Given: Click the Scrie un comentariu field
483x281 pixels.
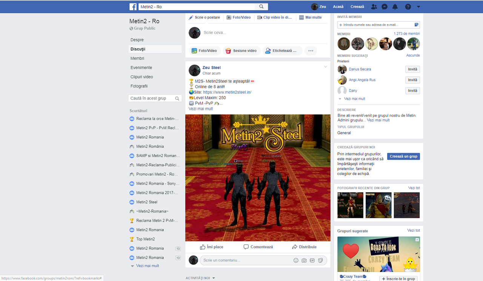Looking at the screenshot, I should [246, 260].
